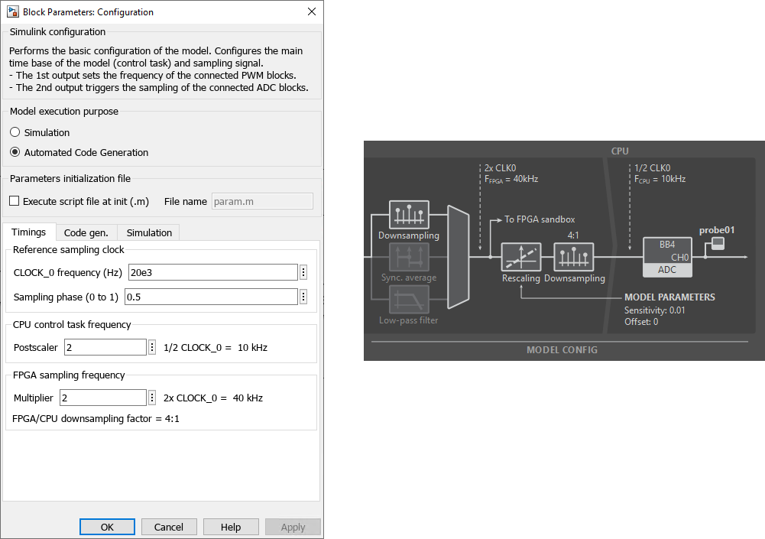Screen dimensions: 765x539
Task: Click the 4:1 Downsampling block icon
Action: coord(574,258)
